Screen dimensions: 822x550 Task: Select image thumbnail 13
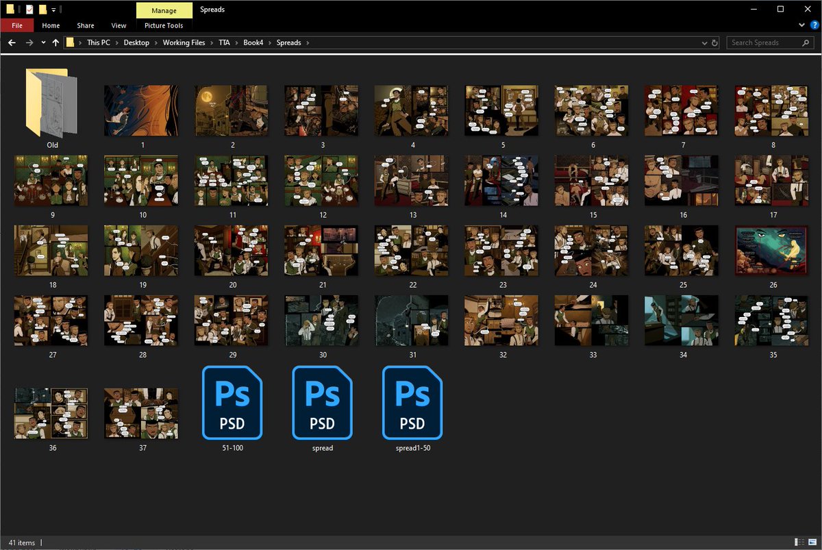412,180
